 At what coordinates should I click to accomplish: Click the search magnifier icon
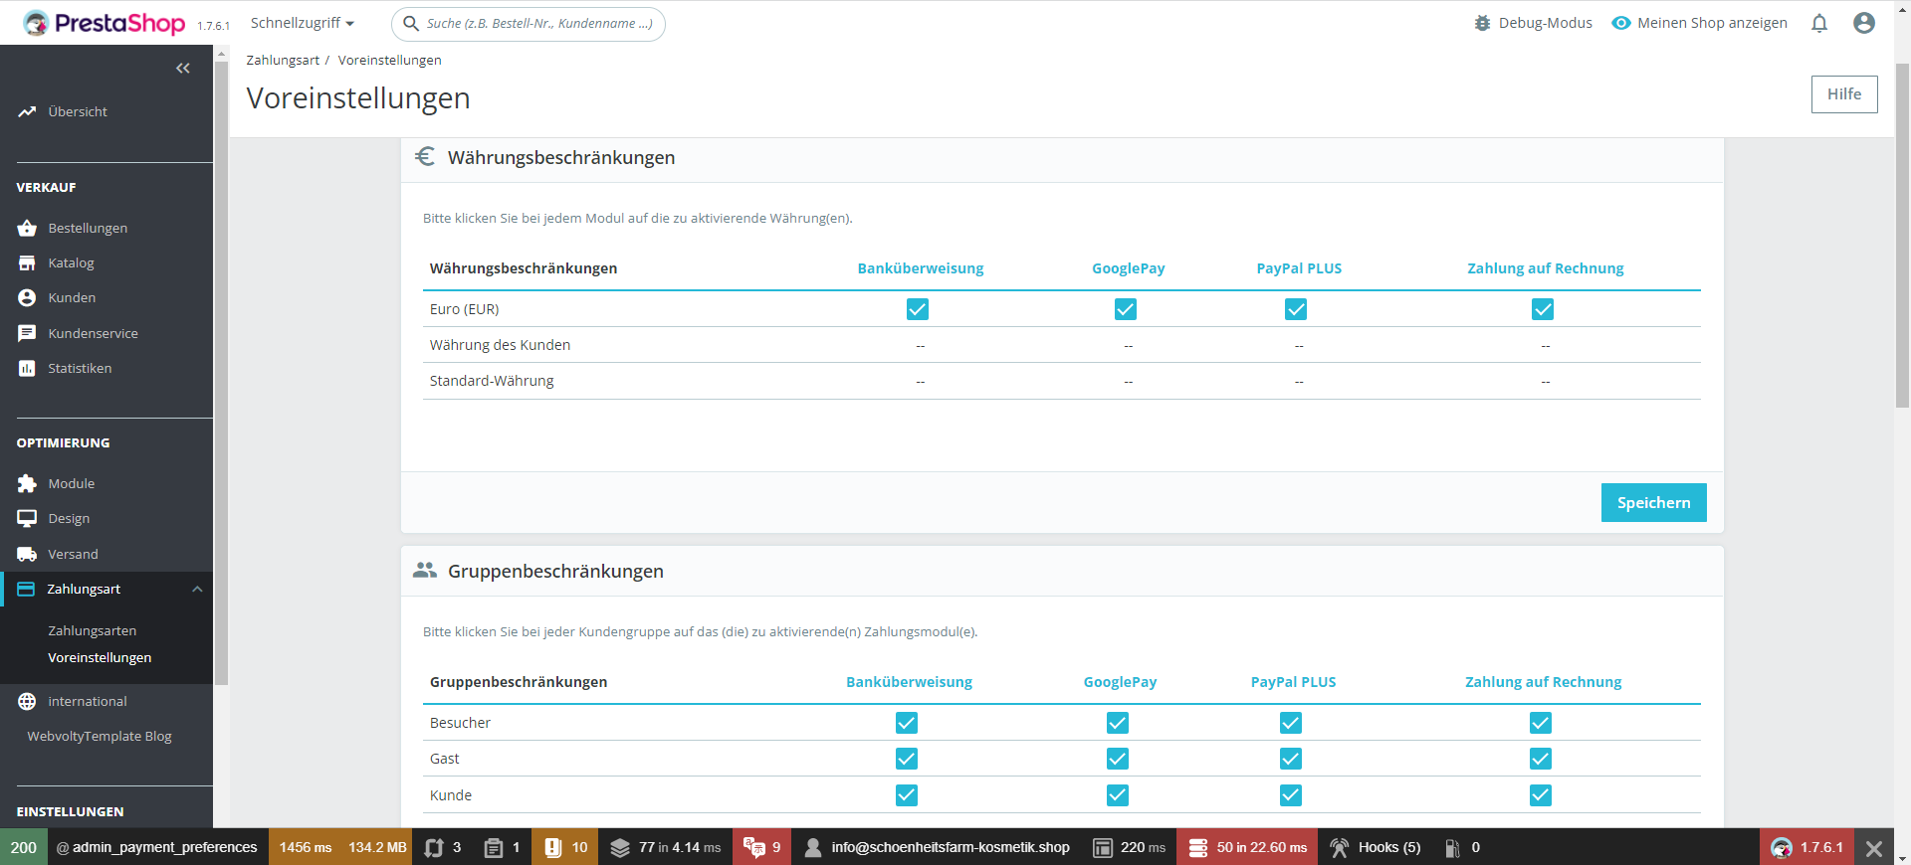pos(411,23)
